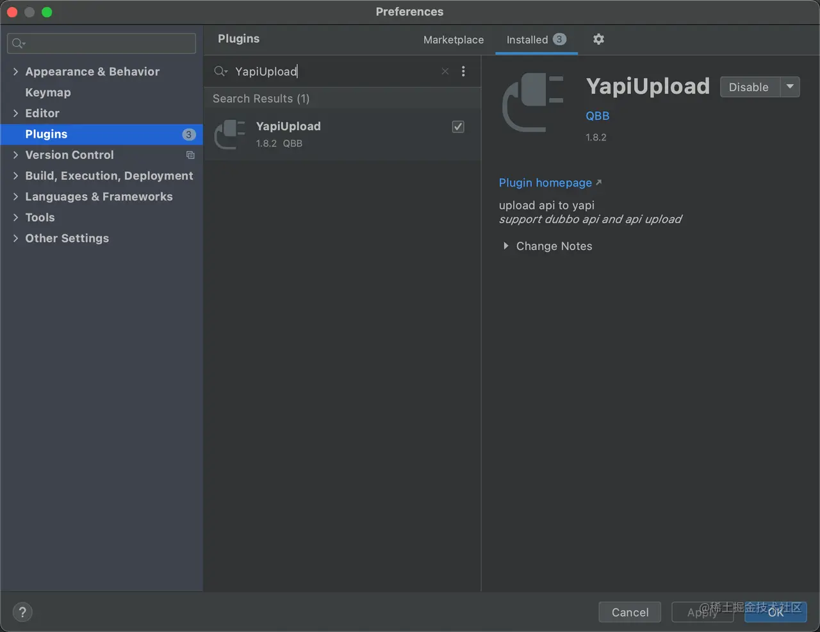The width and height of the screenshot is (820, 632).
Task: Expand Languages & Frameworks node
Action: point(15,197)
